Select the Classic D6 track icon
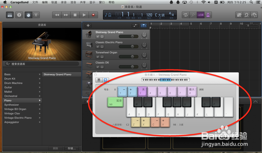262x153 pixels. click(89, 65)
